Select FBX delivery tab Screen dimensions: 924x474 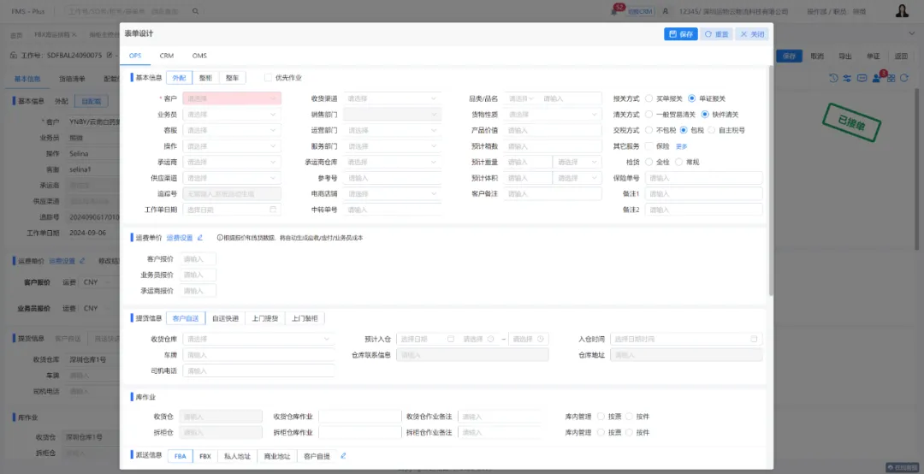coord(205,456)
